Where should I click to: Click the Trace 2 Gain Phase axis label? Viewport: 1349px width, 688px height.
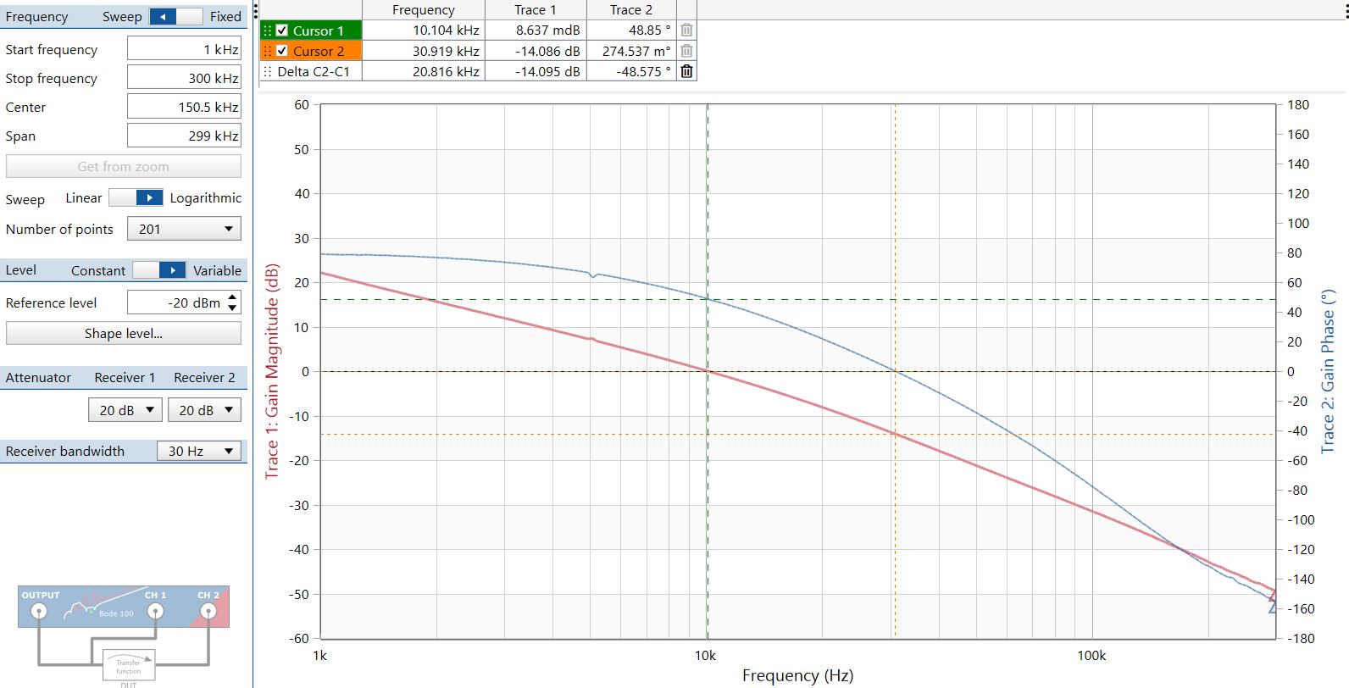point(1329,371)
